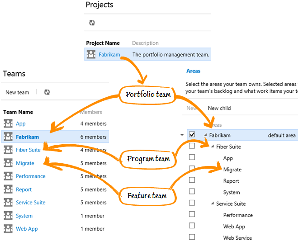Check the Fiber Suite area checkbox
Viewport: 298px width, 246px height.
[192, 146]
